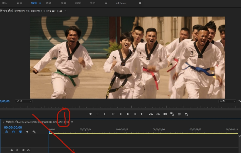The image size is (241, 153).
Task: Click the timeline playhead timecode 00;00;00;00
Action: click(x=13, y=127)
